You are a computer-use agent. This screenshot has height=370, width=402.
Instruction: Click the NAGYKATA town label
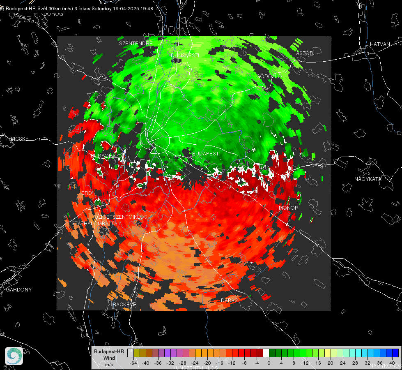click(x=368, y=179)
